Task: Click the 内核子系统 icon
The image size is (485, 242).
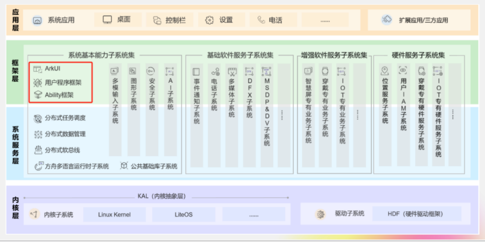Action: click(34, 215)
